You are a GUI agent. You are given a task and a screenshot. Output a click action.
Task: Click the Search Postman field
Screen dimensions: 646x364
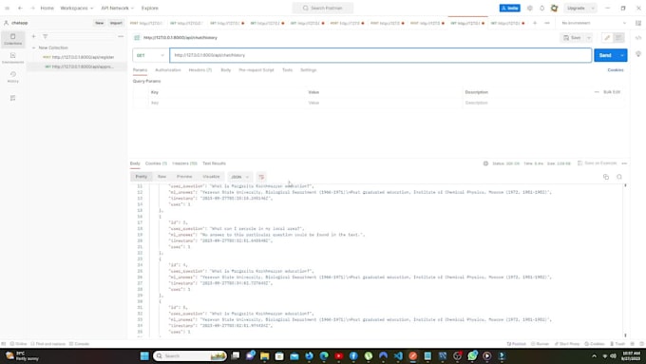[x=323, y=8]
